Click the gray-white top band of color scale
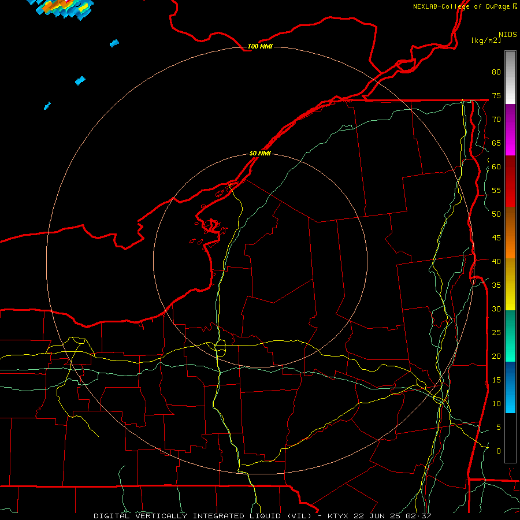The width and height of the screenshot is (520, 520). [510, 77]
